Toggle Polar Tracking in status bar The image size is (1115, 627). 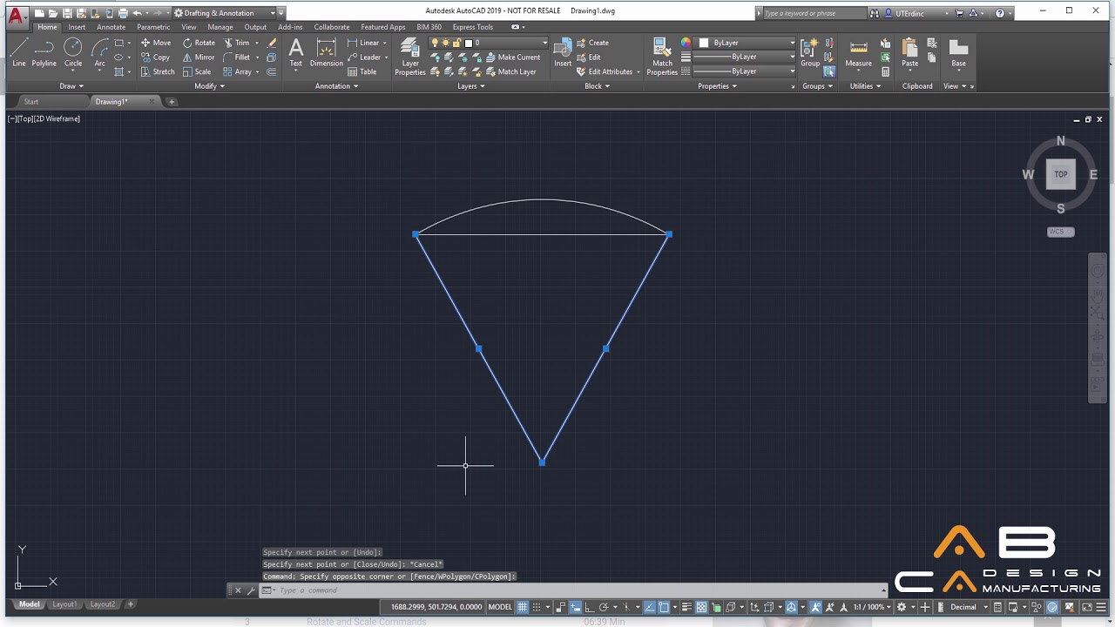(x=604, y=607)
